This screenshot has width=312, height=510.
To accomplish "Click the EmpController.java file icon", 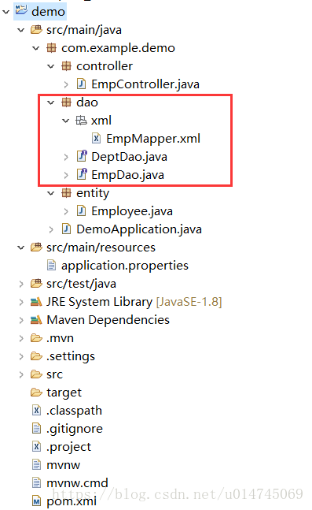I will point(81,84).
